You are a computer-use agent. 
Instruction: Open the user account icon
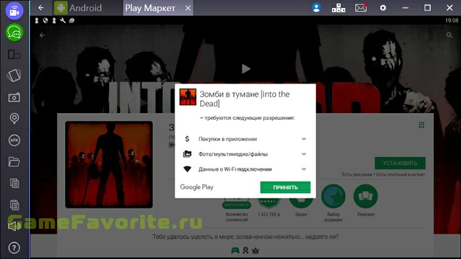coord(316,8)
